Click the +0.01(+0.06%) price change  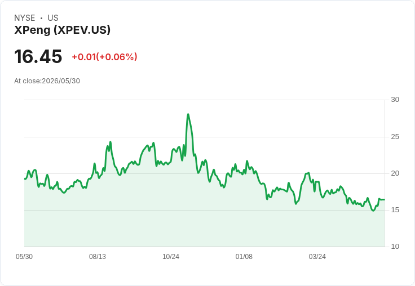[104, 57]
